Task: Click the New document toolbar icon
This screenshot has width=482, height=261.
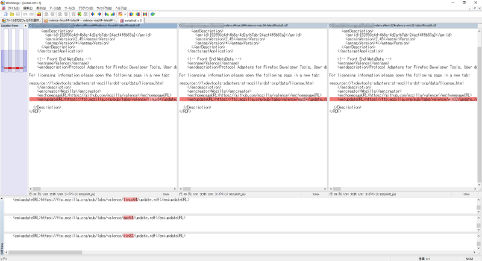Action: coord(5,14)
